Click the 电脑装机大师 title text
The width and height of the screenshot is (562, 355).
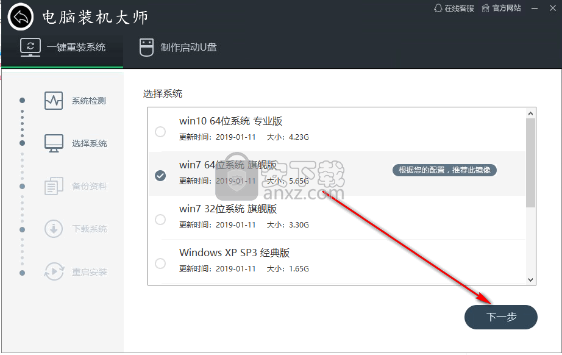95,17
